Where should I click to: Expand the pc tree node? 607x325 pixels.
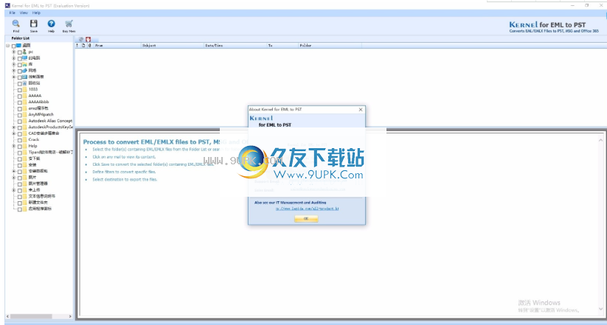click(x=14, y=52)
